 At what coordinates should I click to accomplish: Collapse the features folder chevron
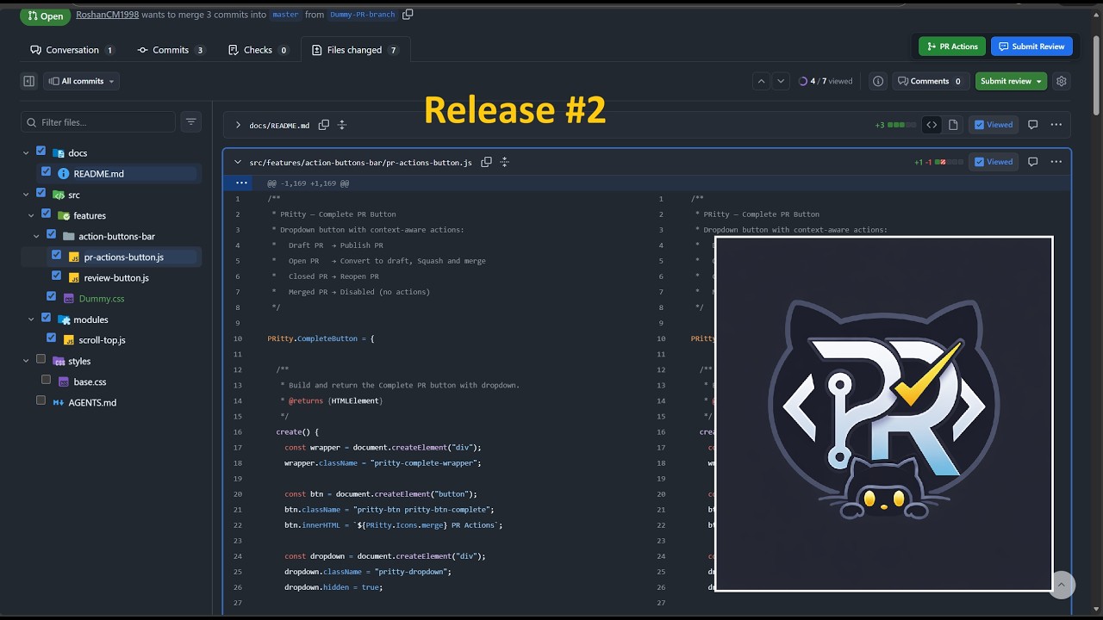[32, 215]
